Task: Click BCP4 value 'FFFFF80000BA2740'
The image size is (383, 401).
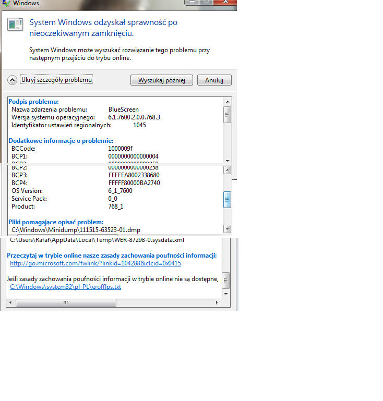Action: pos(134,183)
